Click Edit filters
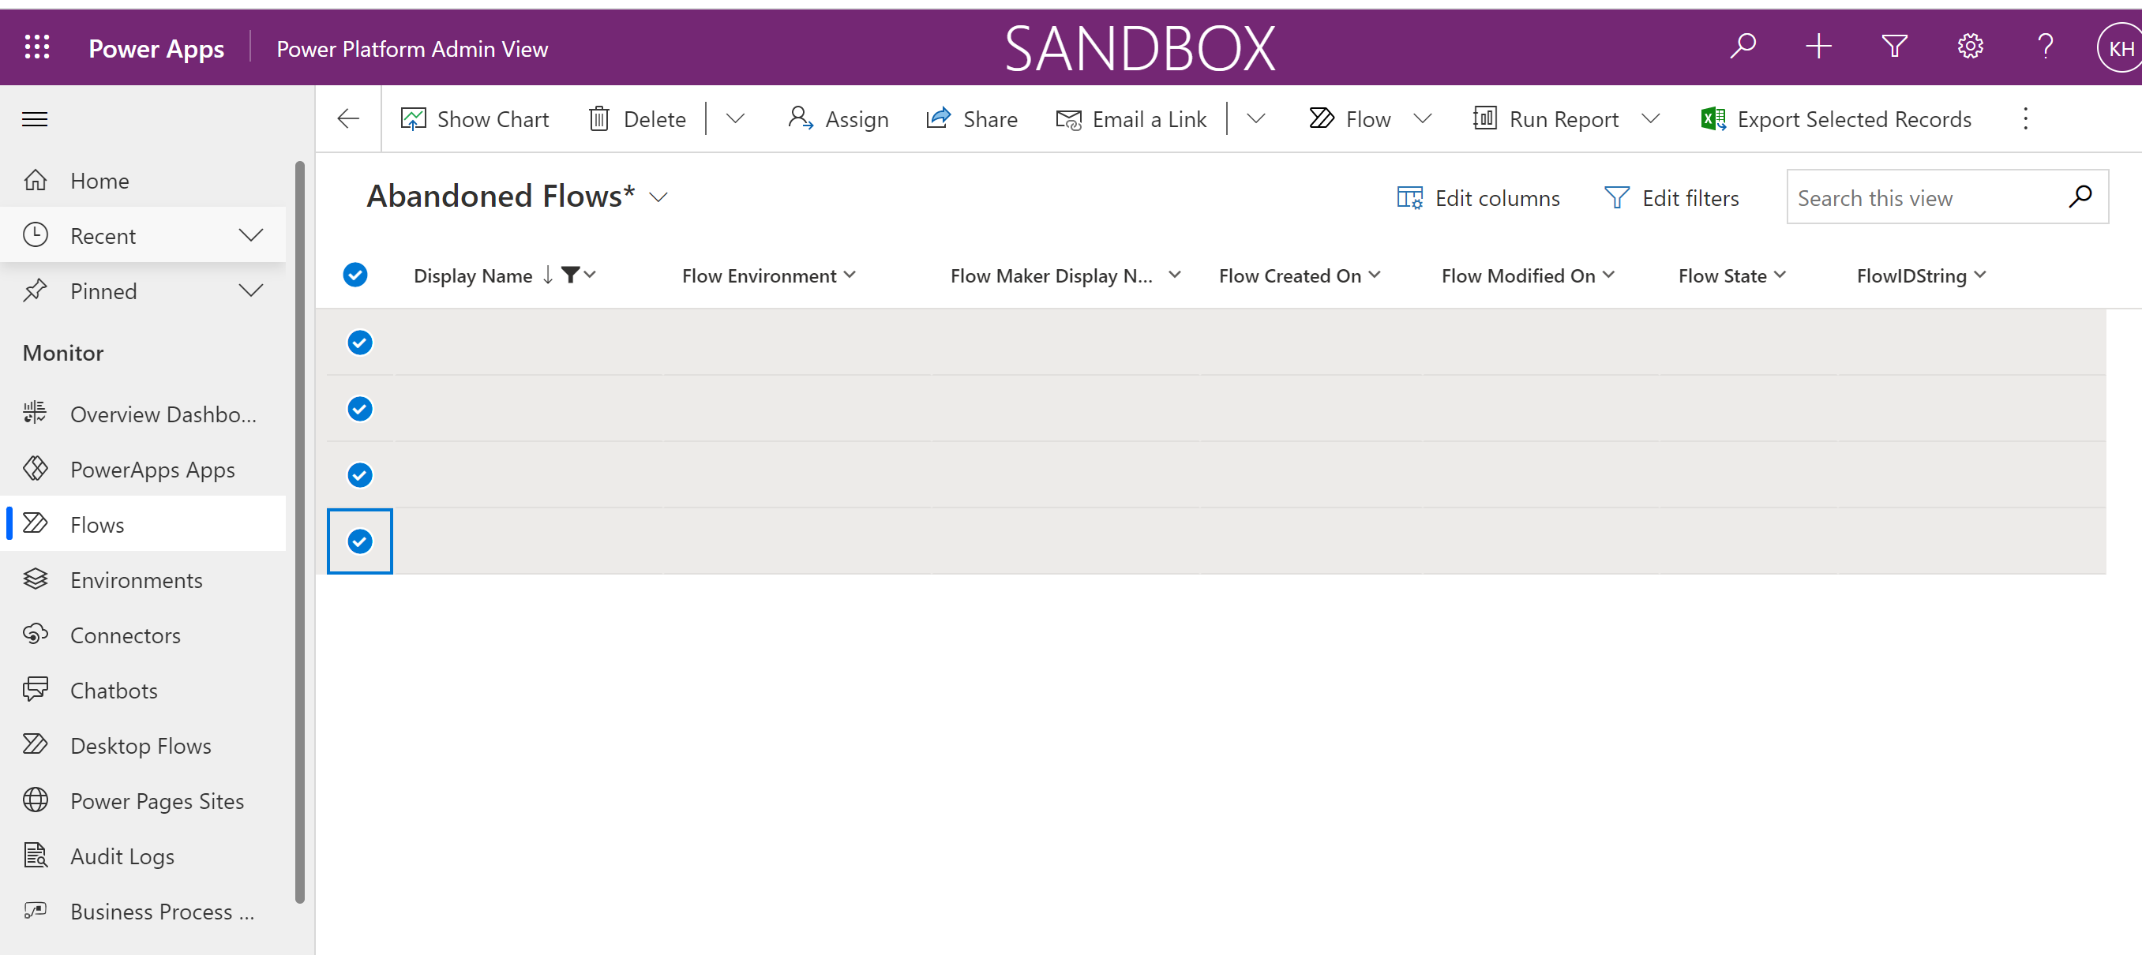This screenshot has height=955, width=2142. pos(1671,198)
